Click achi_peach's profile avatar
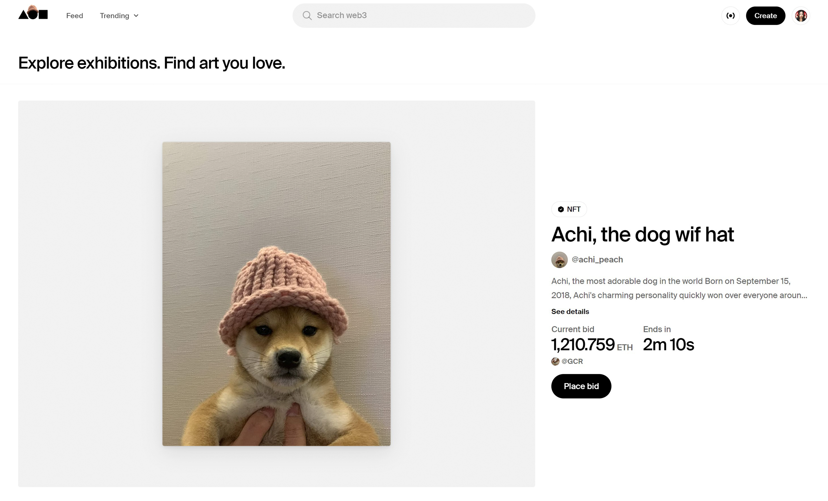 [559, 260]
